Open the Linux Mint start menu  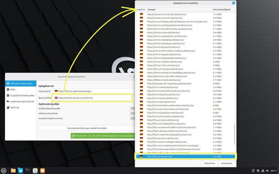tap(4, 170)
